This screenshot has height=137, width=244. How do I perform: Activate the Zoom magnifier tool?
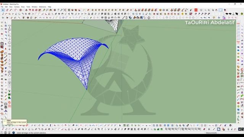tap(61, 10)
